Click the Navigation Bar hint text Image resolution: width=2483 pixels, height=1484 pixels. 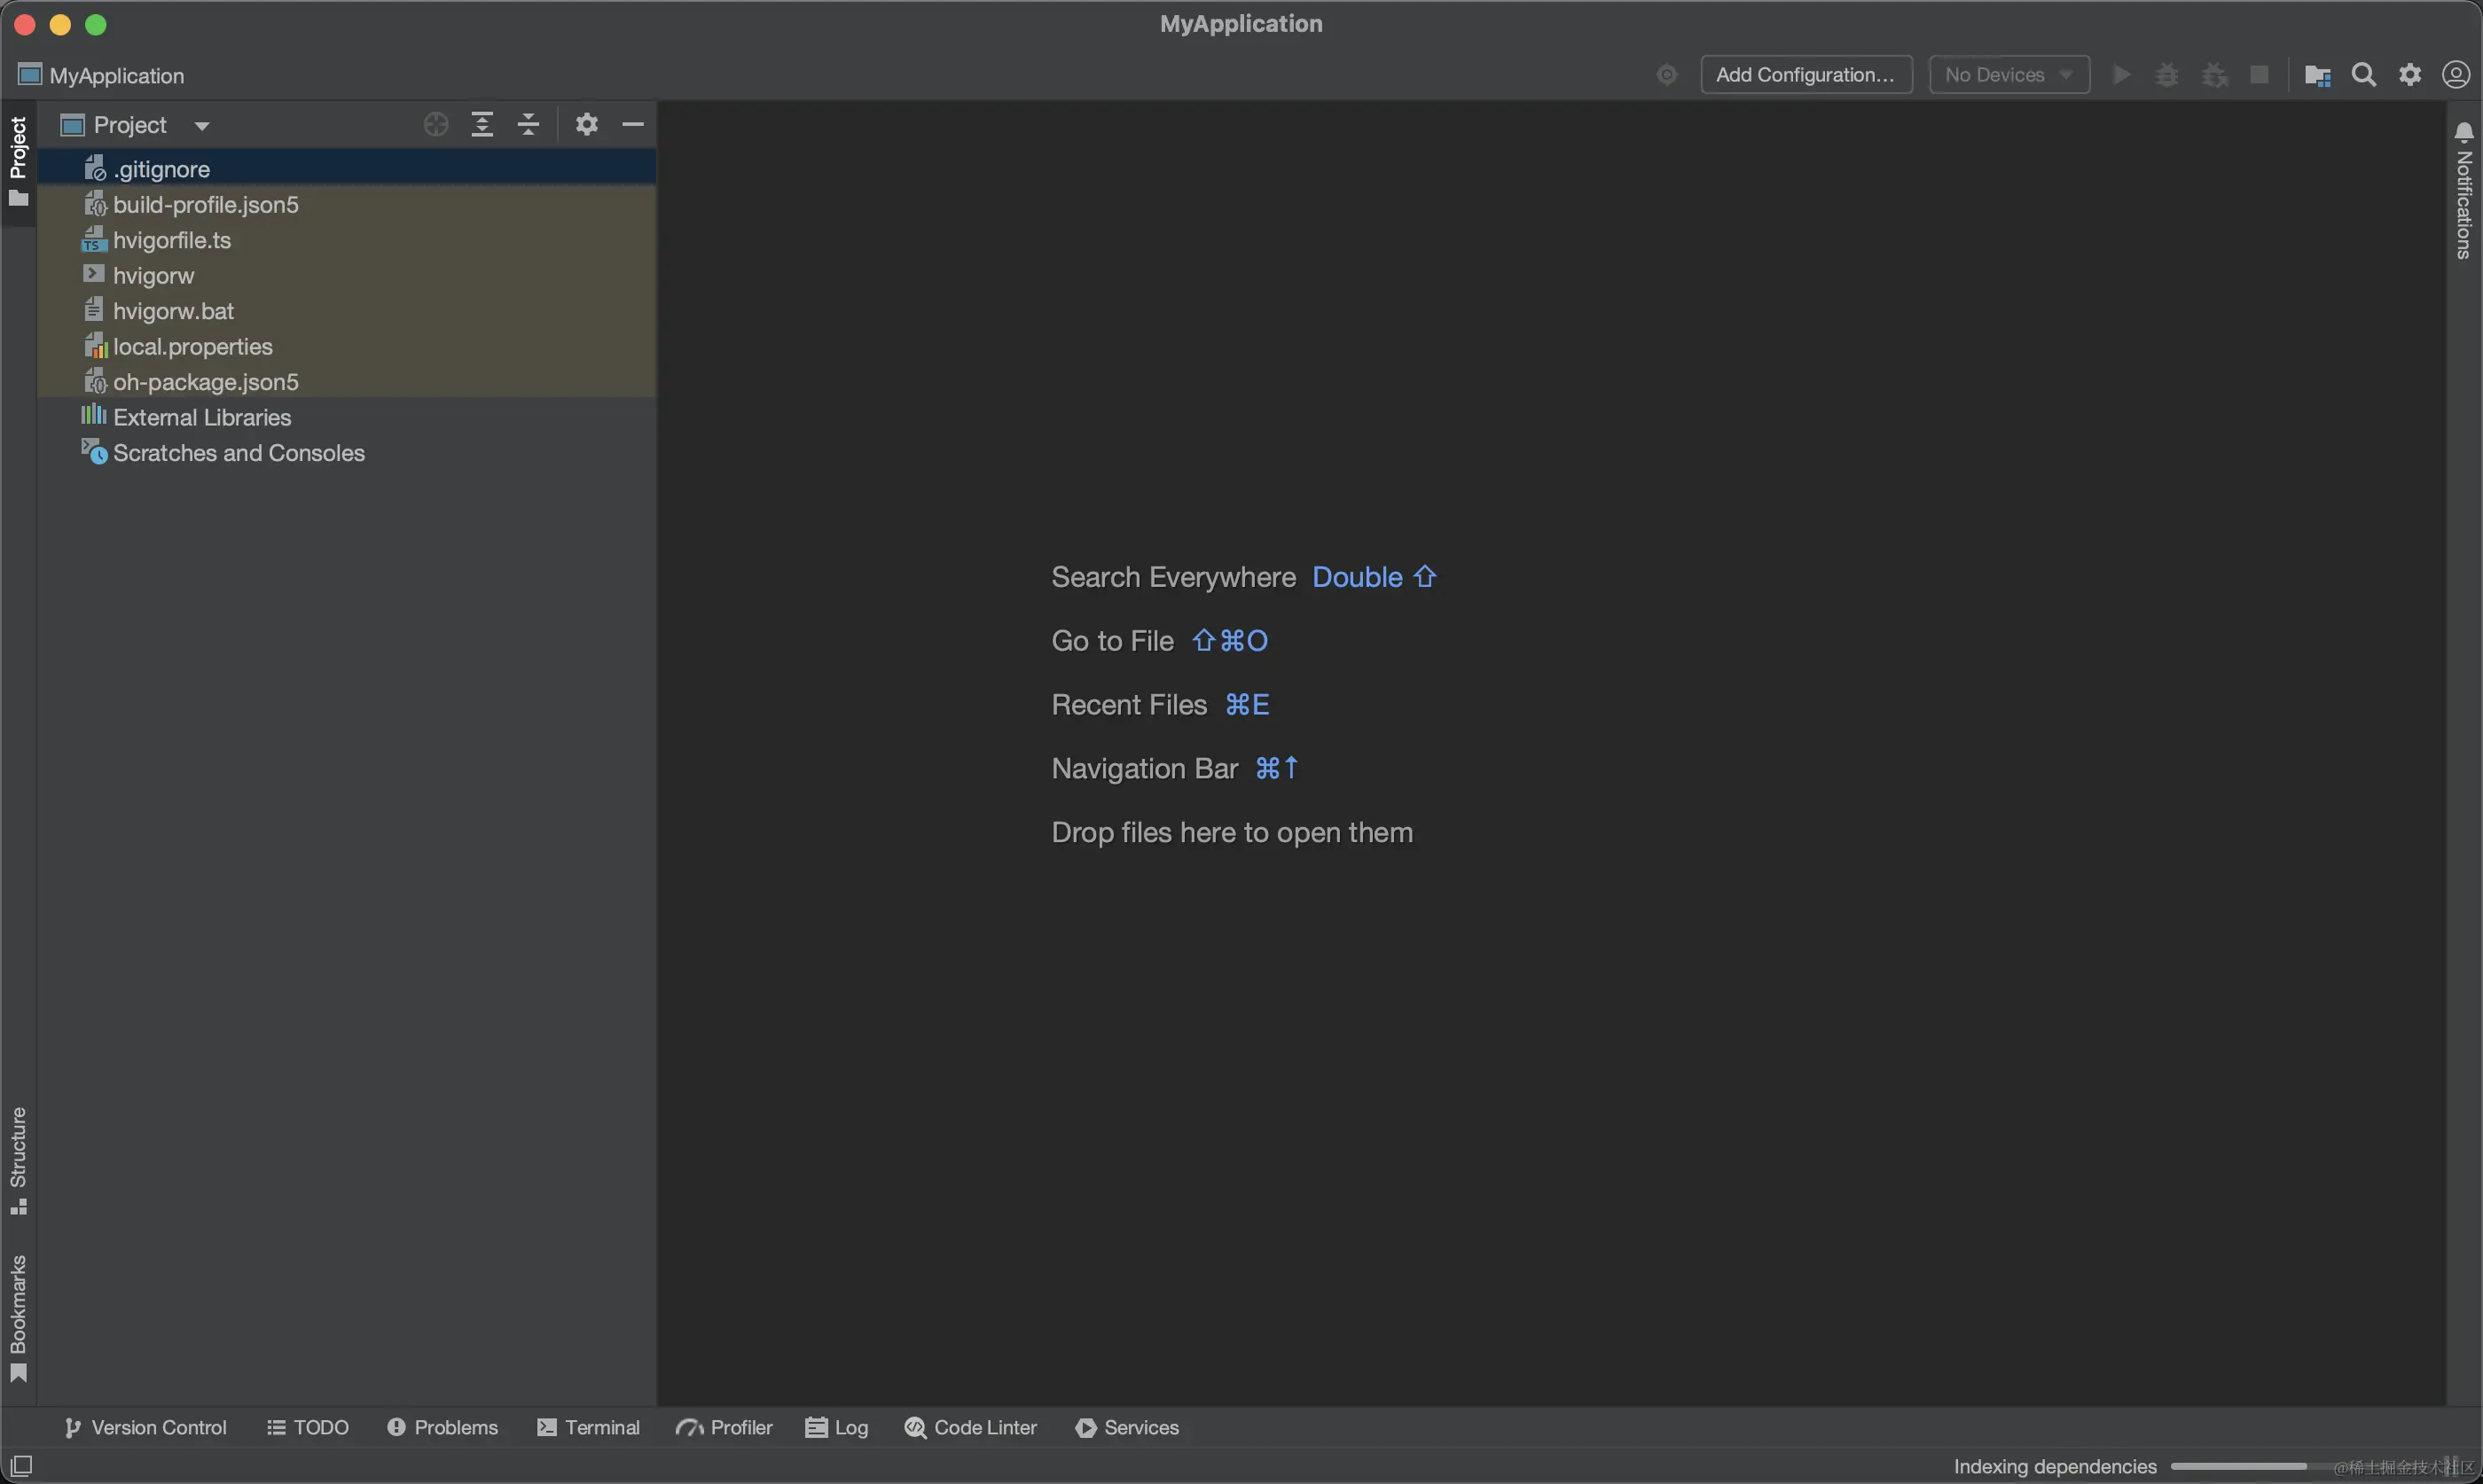[x=1145, y=769]
